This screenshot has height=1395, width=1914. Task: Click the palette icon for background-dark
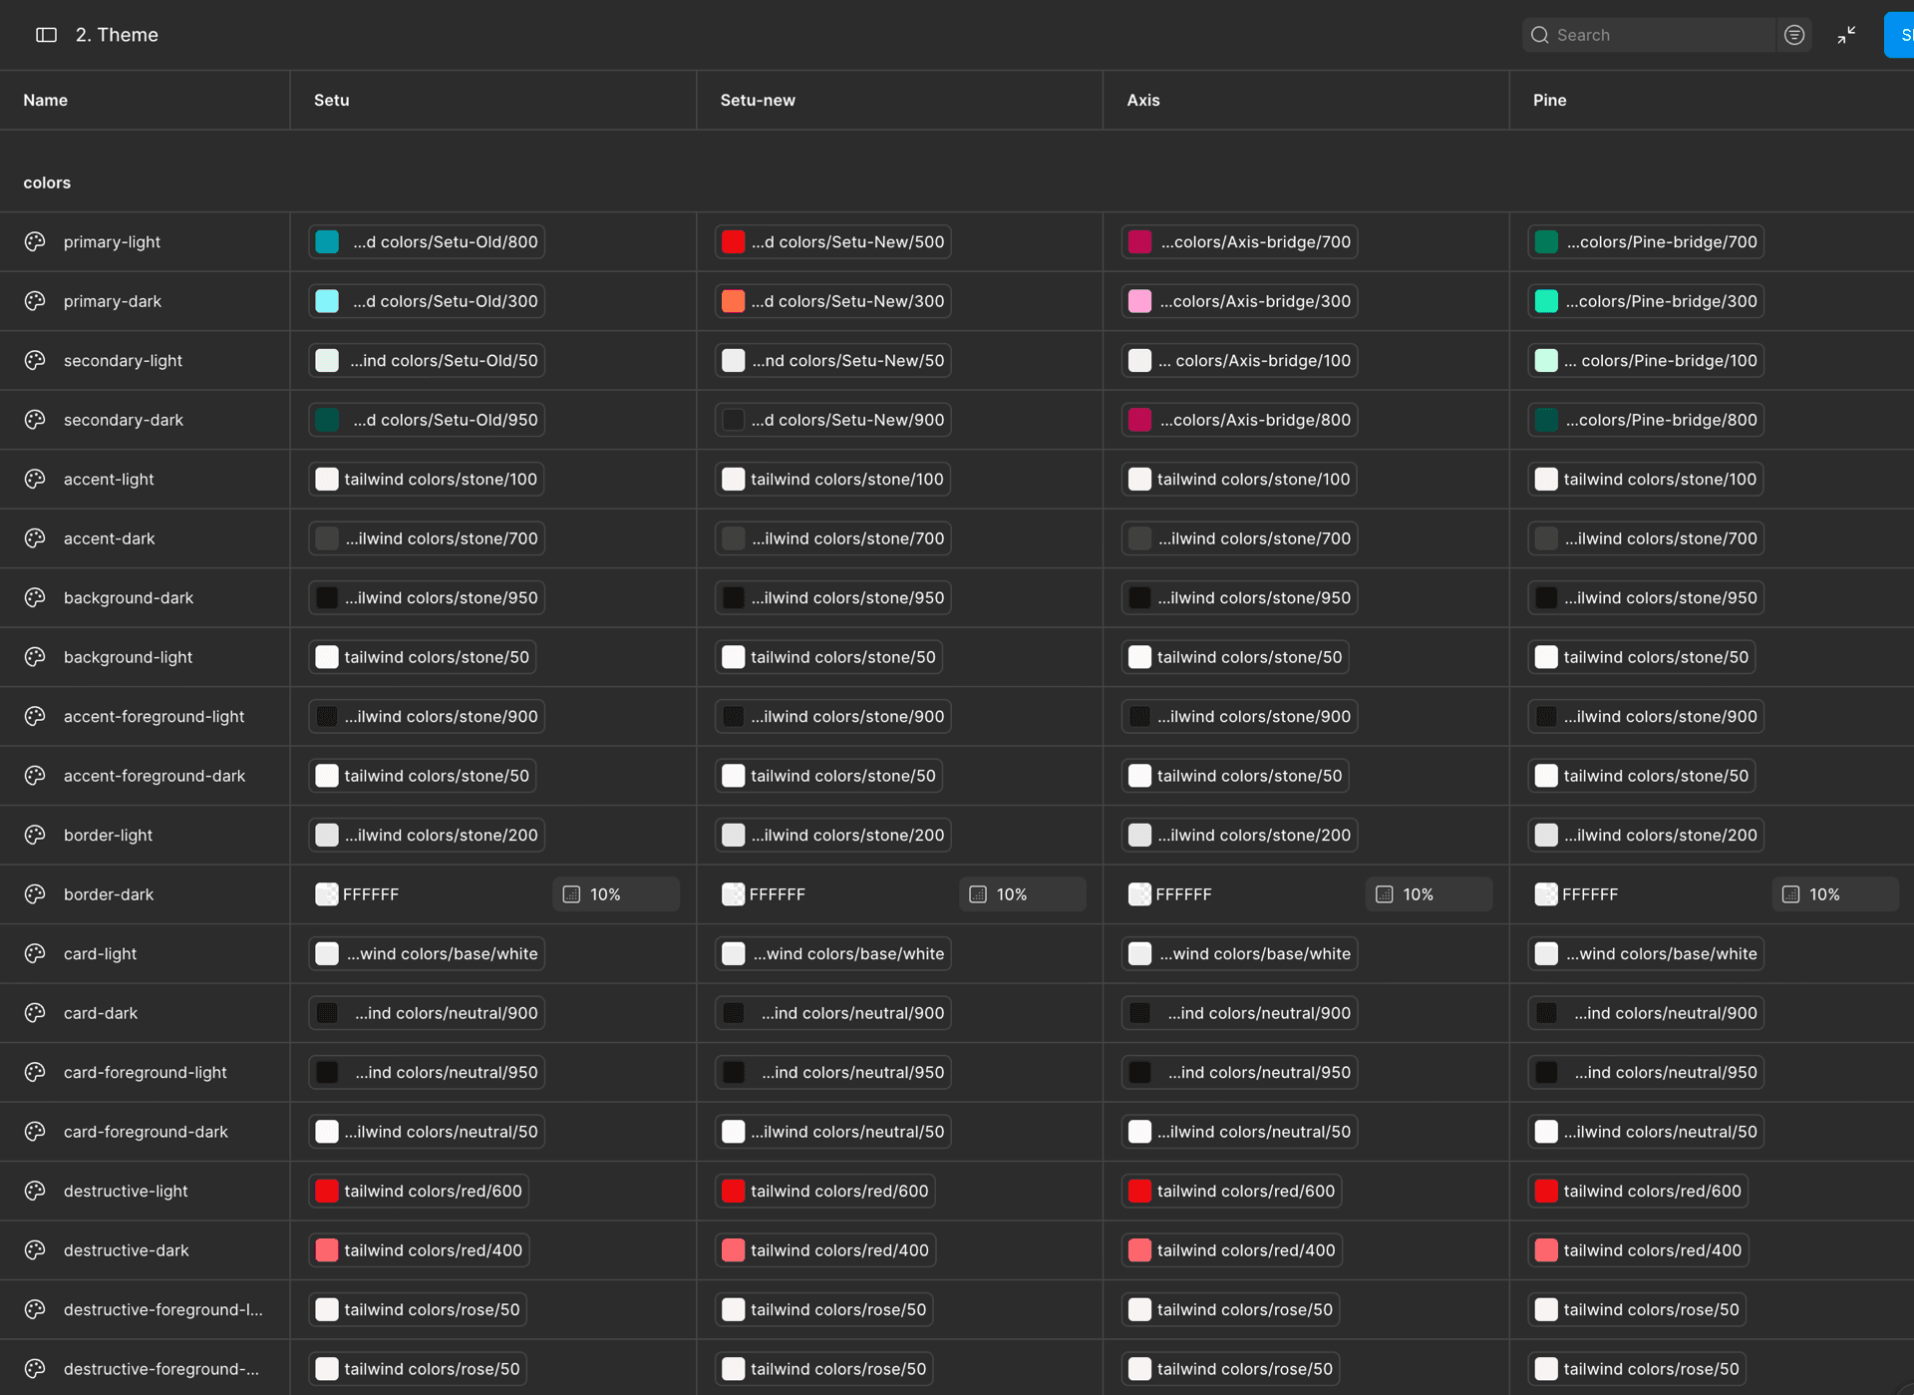(x=35, y=597)
